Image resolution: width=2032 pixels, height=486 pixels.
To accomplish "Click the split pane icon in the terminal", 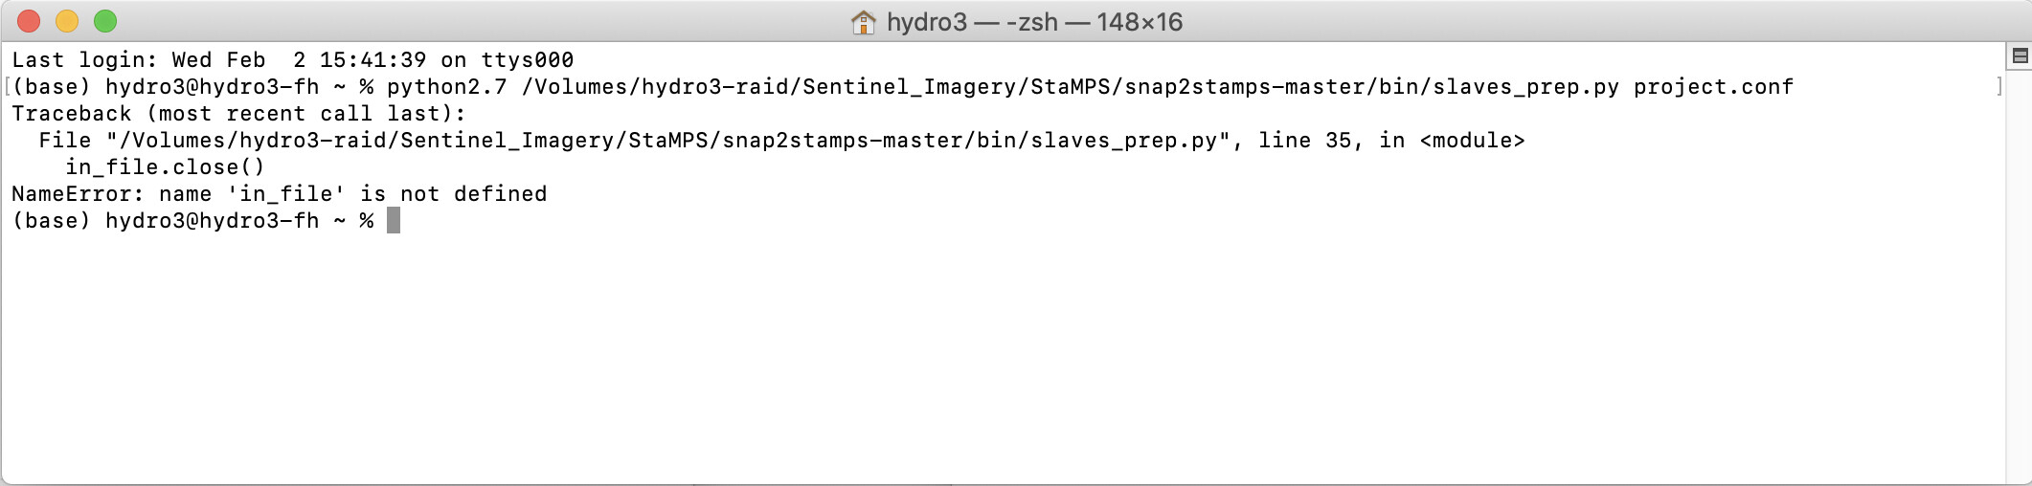I will [x=2020, y=56].
